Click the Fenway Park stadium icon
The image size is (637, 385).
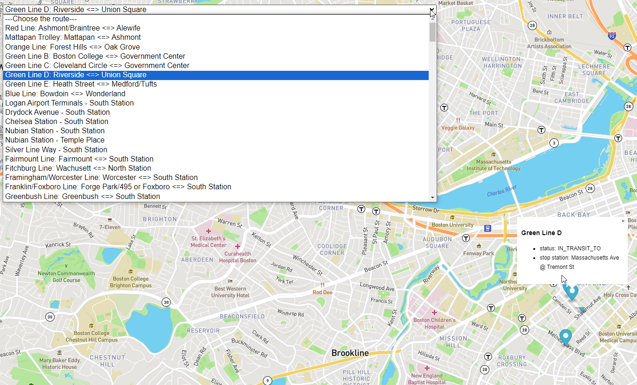479,246
